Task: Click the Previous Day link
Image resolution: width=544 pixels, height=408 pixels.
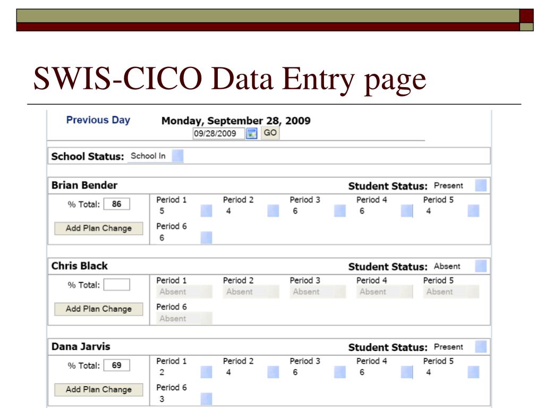Action: [x=98, y=120]
